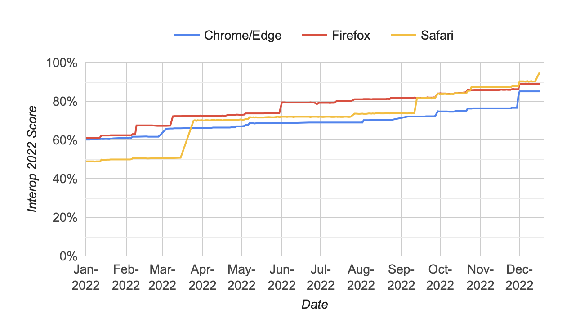This screenshot has width=580, height=332.
Task: Click the 20% y-axis tick label
Action: tap(65, 218)
